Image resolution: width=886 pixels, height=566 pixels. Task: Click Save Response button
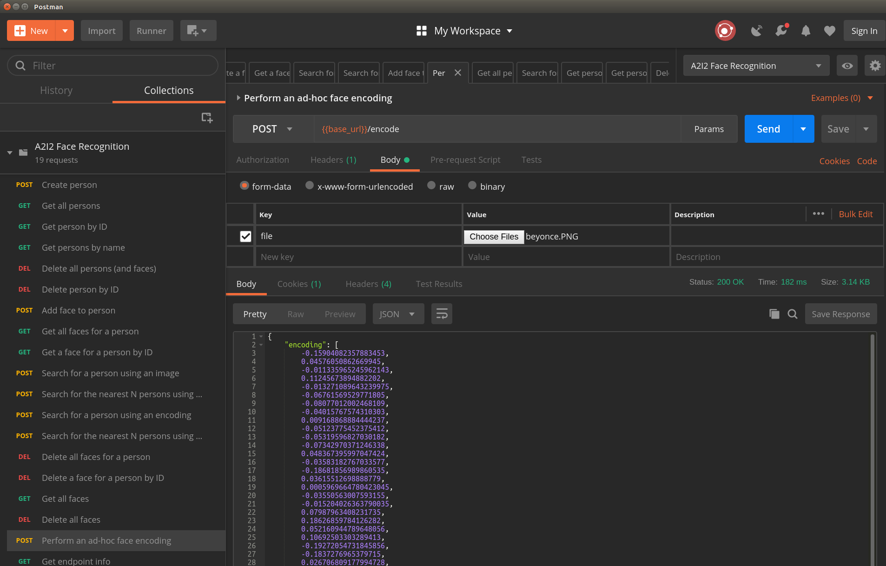(x=840, y=314)
